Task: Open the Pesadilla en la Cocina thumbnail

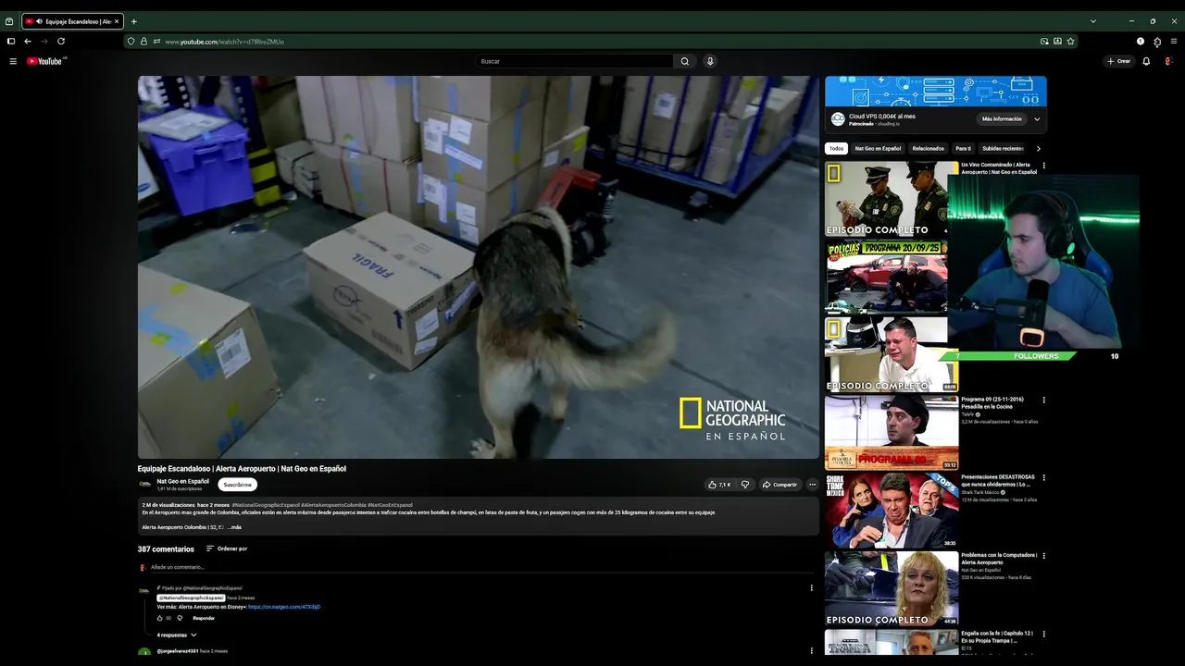Action: (x=892, y=433)
